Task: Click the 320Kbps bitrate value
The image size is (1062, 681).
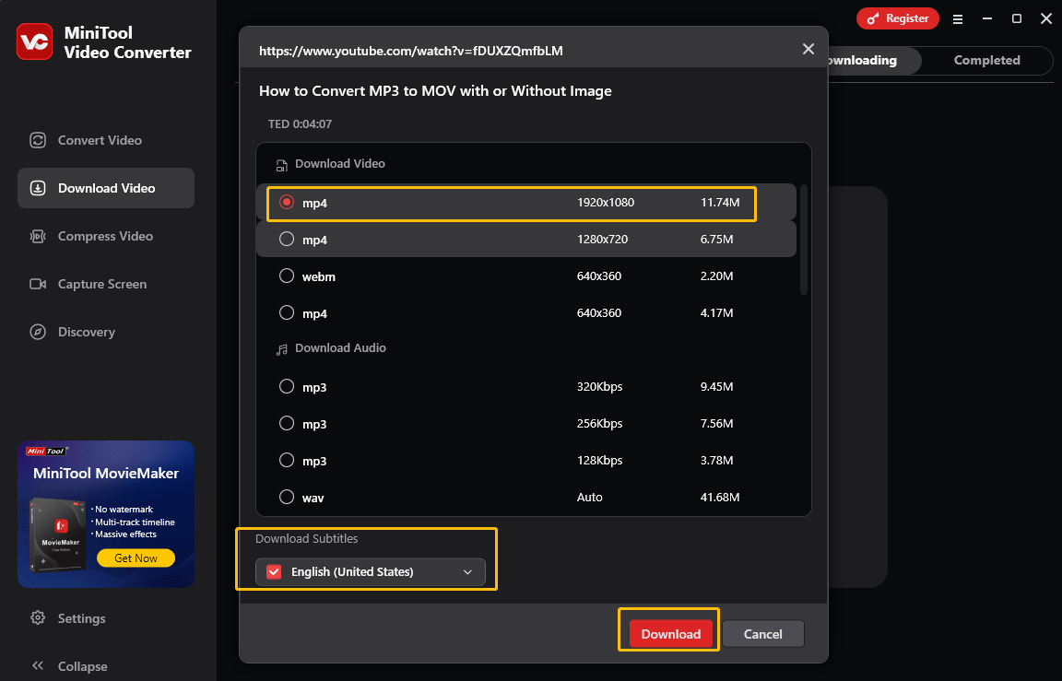Action: coord(599,386)
